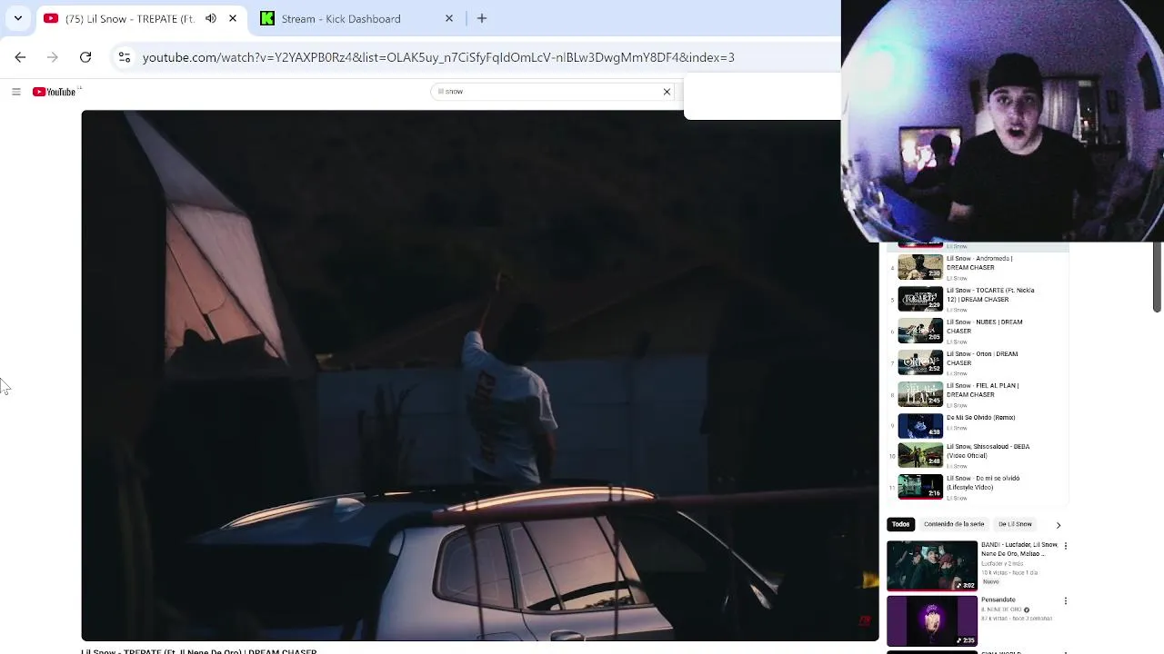The width and height of the screenshot is (1164, 654).
Task: Open the tab search dropdown
Action: click(17, 18)
